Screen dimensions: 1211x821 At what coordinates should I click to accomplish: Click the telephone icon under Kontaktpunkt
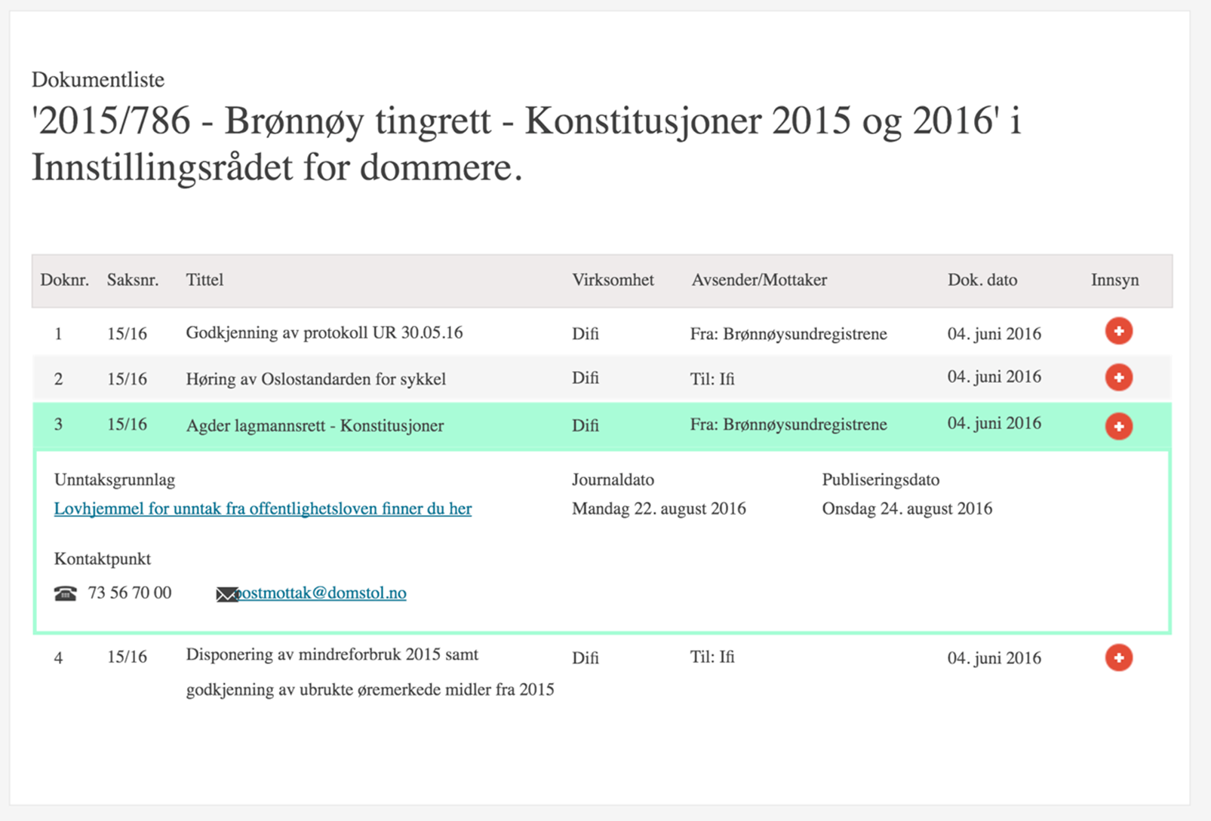pos(66,593)
